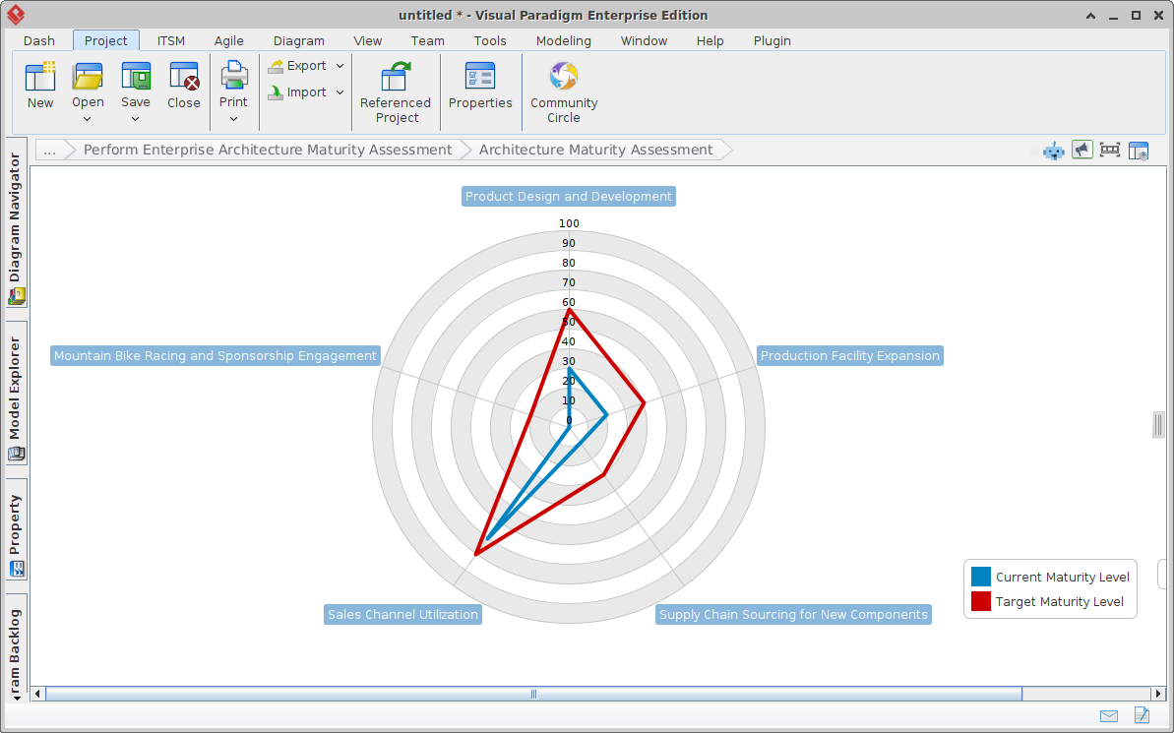Image resolution: width=1174 pixels, height=733 pixels.
Task: Click the right-side panel splitter handle
Action: click(1158, 424)
